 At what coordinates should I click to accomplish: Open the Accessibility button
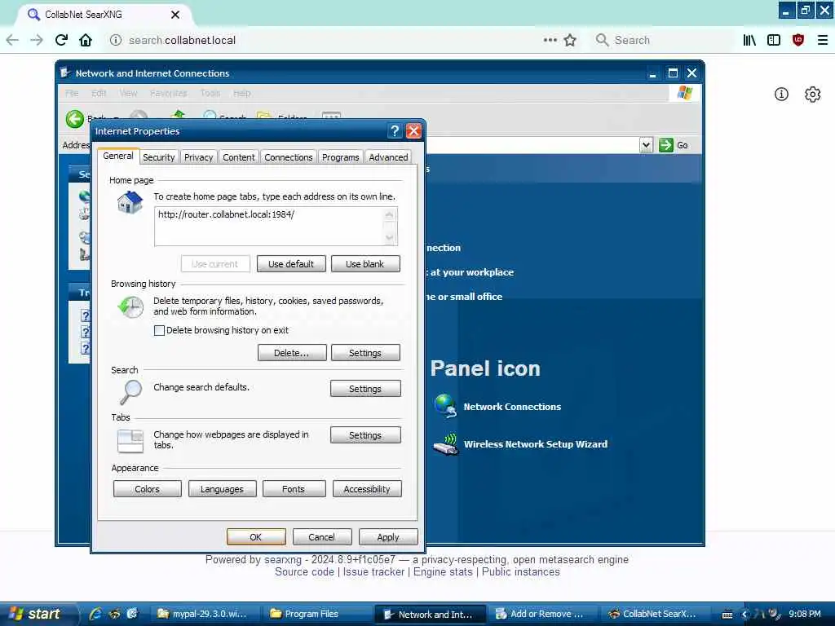pos(367,489)
